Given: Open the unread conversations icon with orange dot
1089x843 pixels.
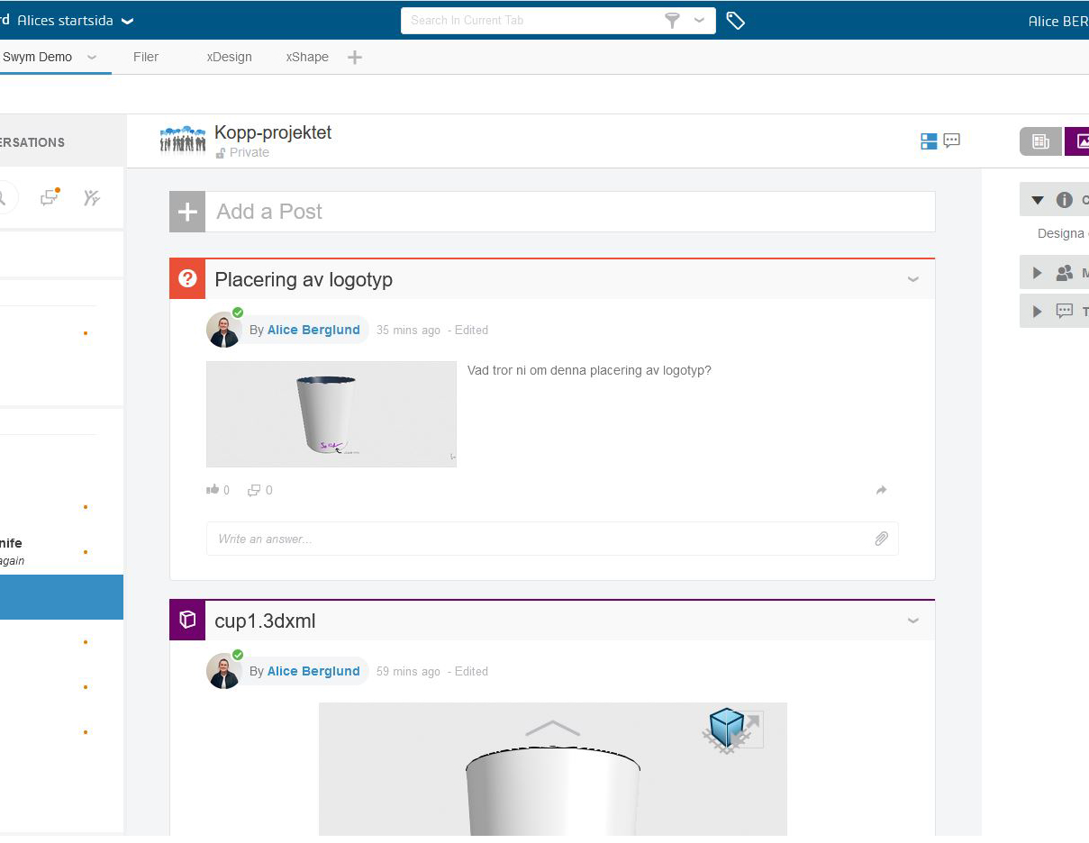Looking at the screenshot, I should 50,197.
